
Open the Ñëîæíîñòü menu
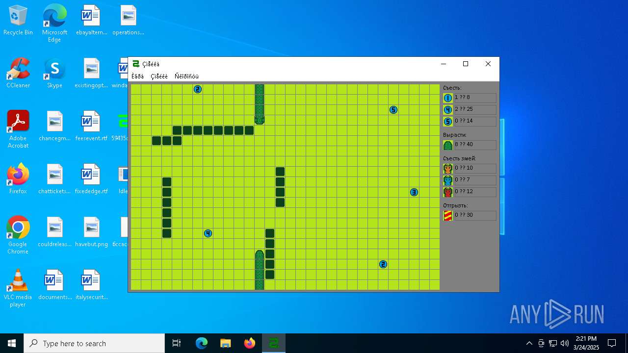tap(186, 76)
